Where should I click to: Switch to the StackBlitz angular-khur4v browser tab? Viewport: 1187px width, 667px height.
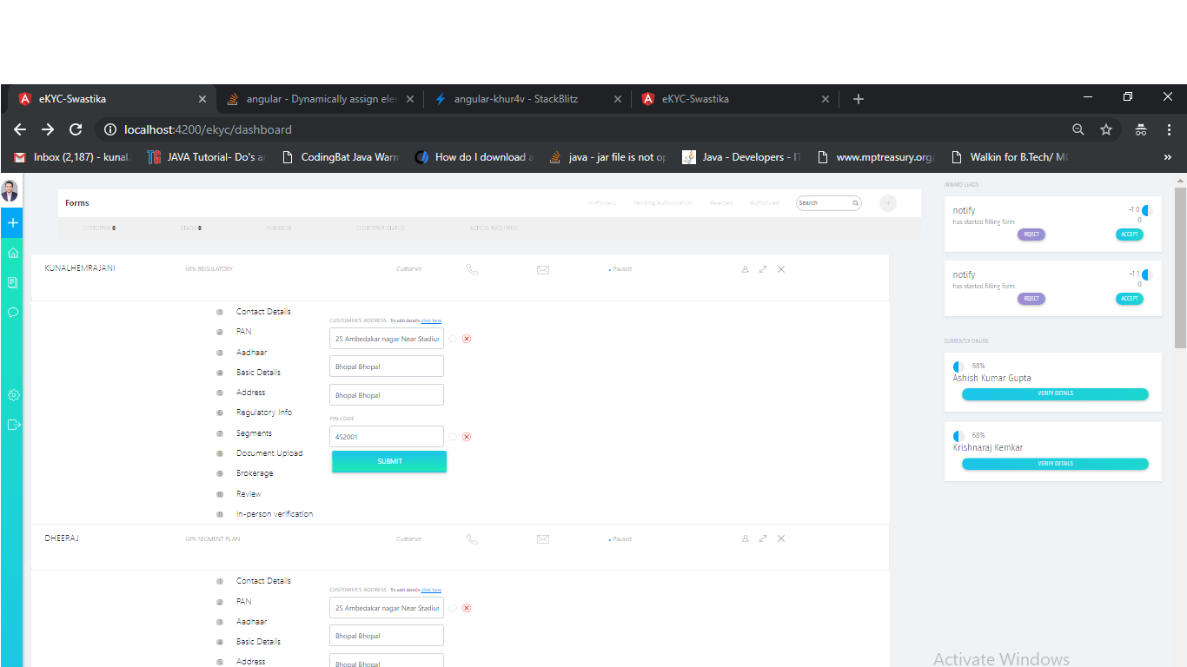[527, 99]
